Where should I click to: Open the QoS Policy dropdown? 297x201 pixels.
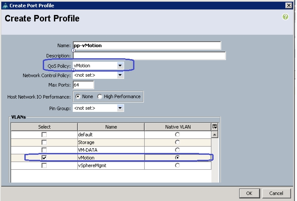click(x=120, y=66)
